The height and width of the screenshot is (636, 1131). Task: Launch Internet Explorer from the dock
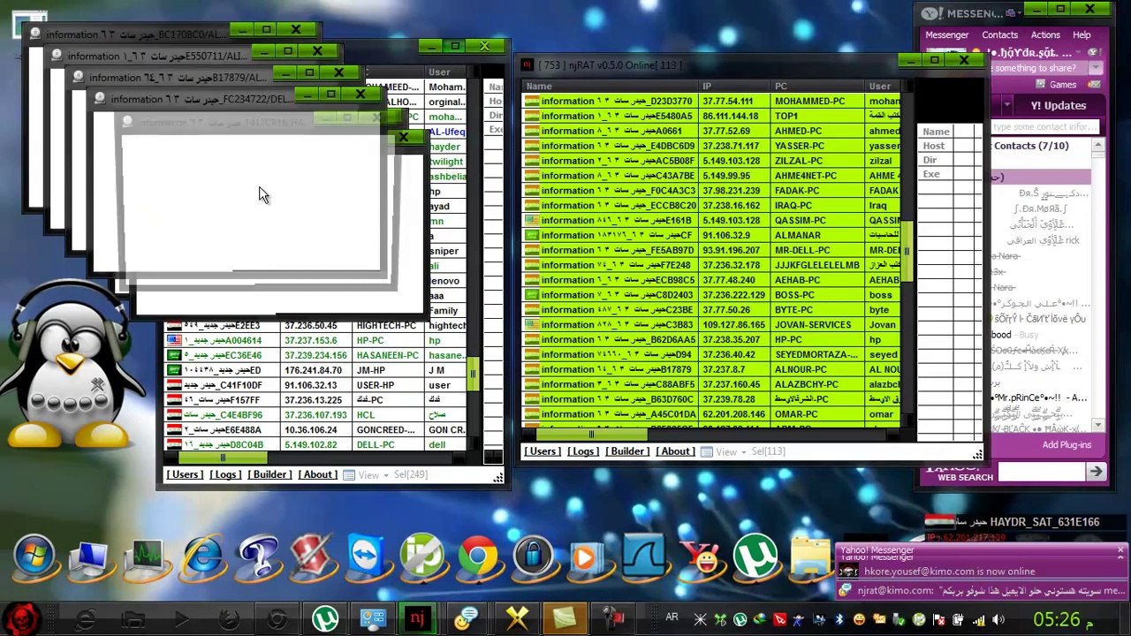202,557
